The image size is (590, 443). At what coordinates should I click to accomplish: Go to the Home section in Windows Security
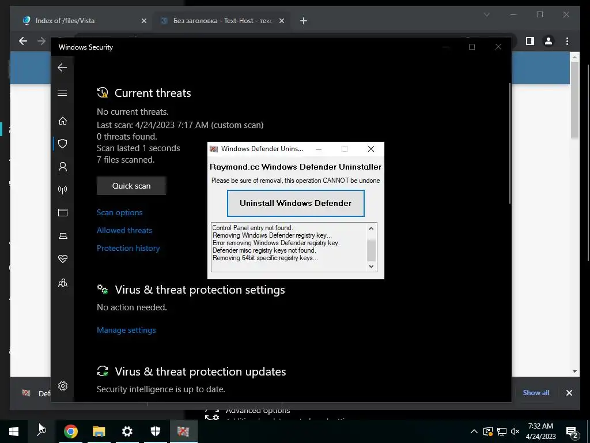[62, 121]
